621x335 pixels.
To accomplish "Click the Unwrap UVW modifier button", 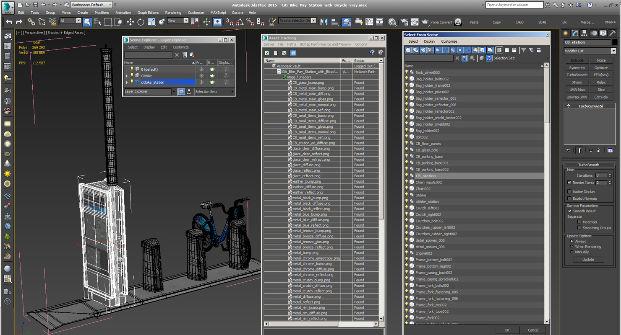I will 577,97.
